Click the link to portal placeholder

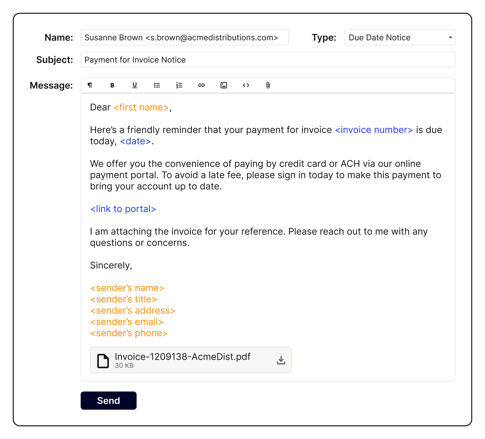[x=123, y=209]
